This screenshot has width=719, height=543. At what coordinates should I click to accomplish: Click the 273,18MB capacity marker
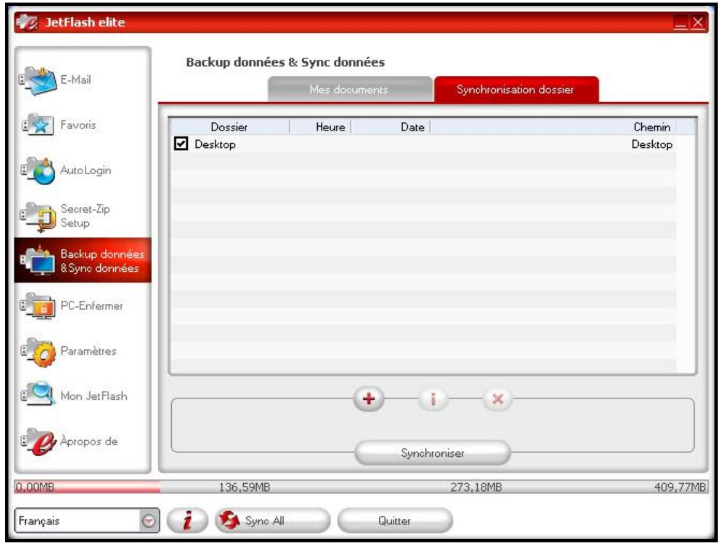(476, 486)
